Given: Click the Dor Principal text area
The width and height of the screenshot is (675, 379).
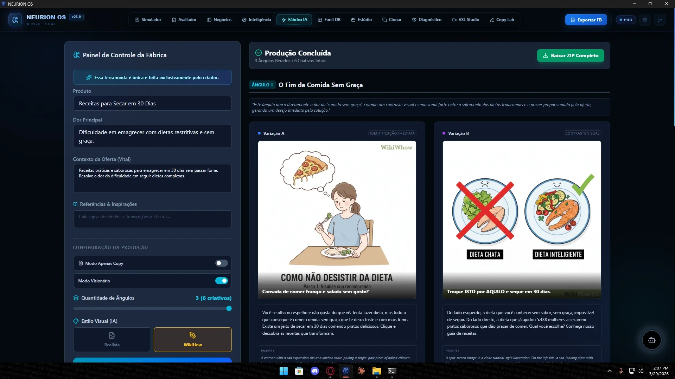Looking at the screenshot, I should pos(152,136).
